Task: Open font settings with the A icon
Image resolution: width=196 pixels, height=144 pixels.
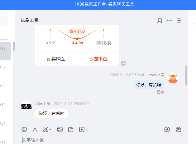Action: [35, 129]
